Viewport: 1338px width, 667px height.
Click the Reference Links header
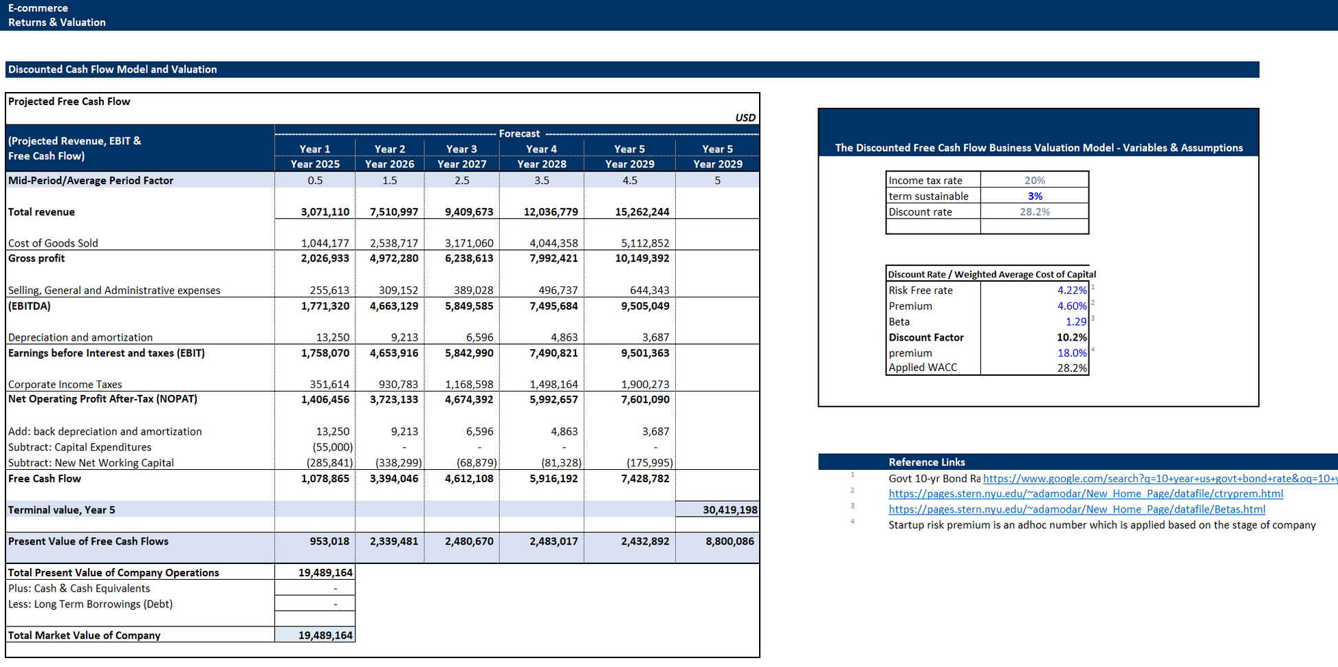[x=926, y=462]
